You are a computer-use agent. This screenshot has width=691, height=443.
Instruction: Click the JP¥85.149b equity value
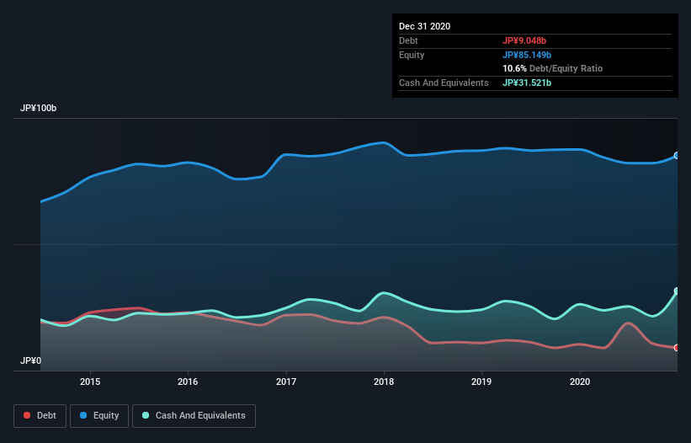pos(527,55)
